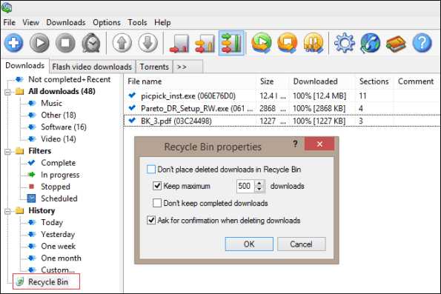Select the Yesterday history item
This screenshot has width=441, height=294.
[x=58, y=235]
